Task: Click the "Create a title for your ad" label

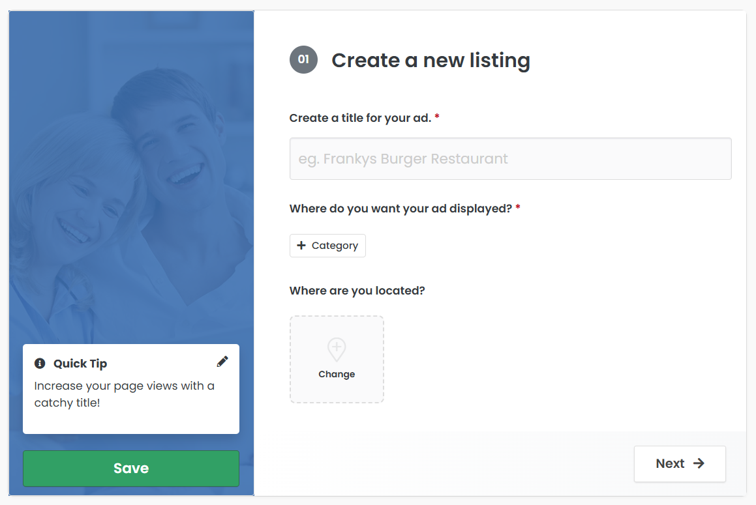Action: coord(360,118)
